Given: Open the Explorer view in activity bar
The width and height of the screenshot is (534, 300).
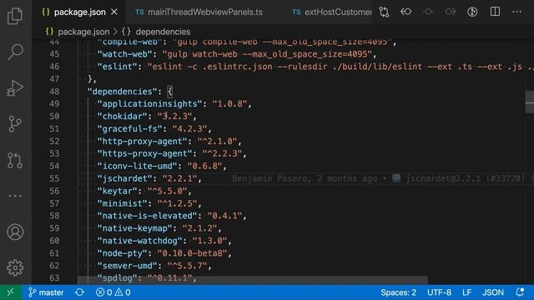Looking at the screenshot, I should pyautogui.click(x=15, y=16).
